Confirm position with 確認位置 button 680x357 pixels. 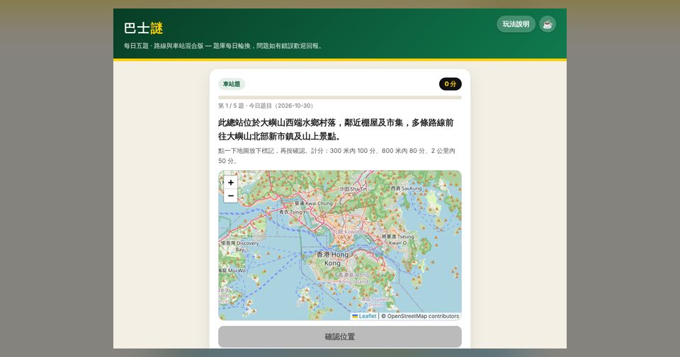tap(339, 336)
